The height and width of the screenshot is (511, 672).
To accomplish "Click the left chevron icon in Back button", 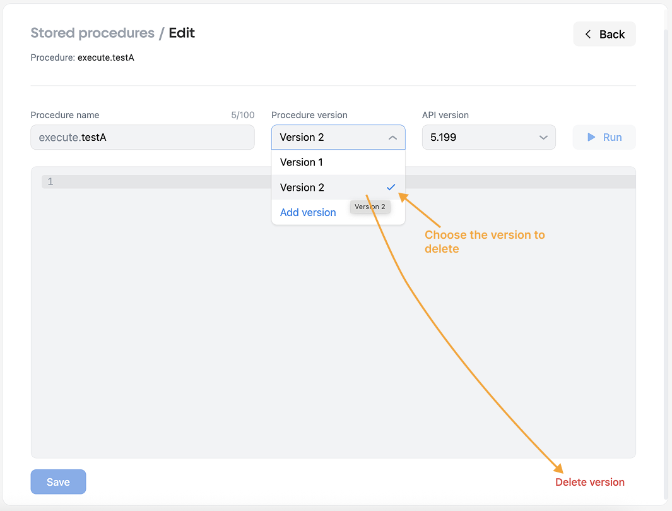I will (x=588, y=34).
